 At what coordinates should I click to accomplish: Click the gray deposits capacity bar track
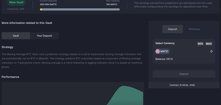(80, 9)
